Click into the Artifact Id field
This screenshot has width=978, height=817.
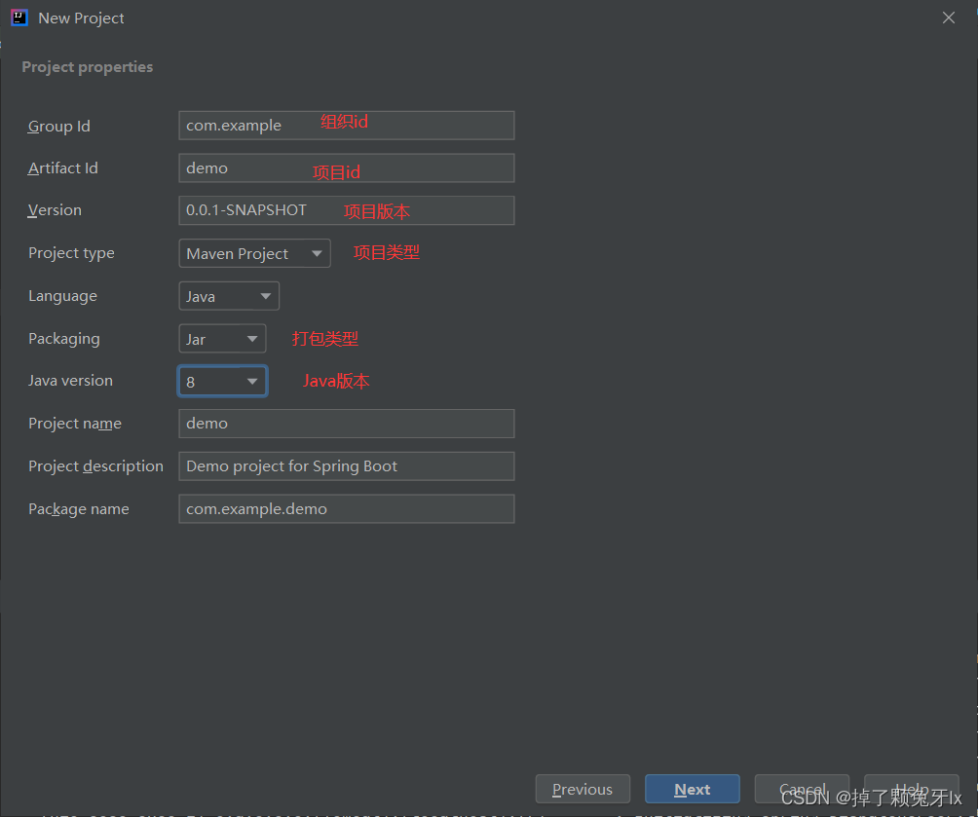346,167
